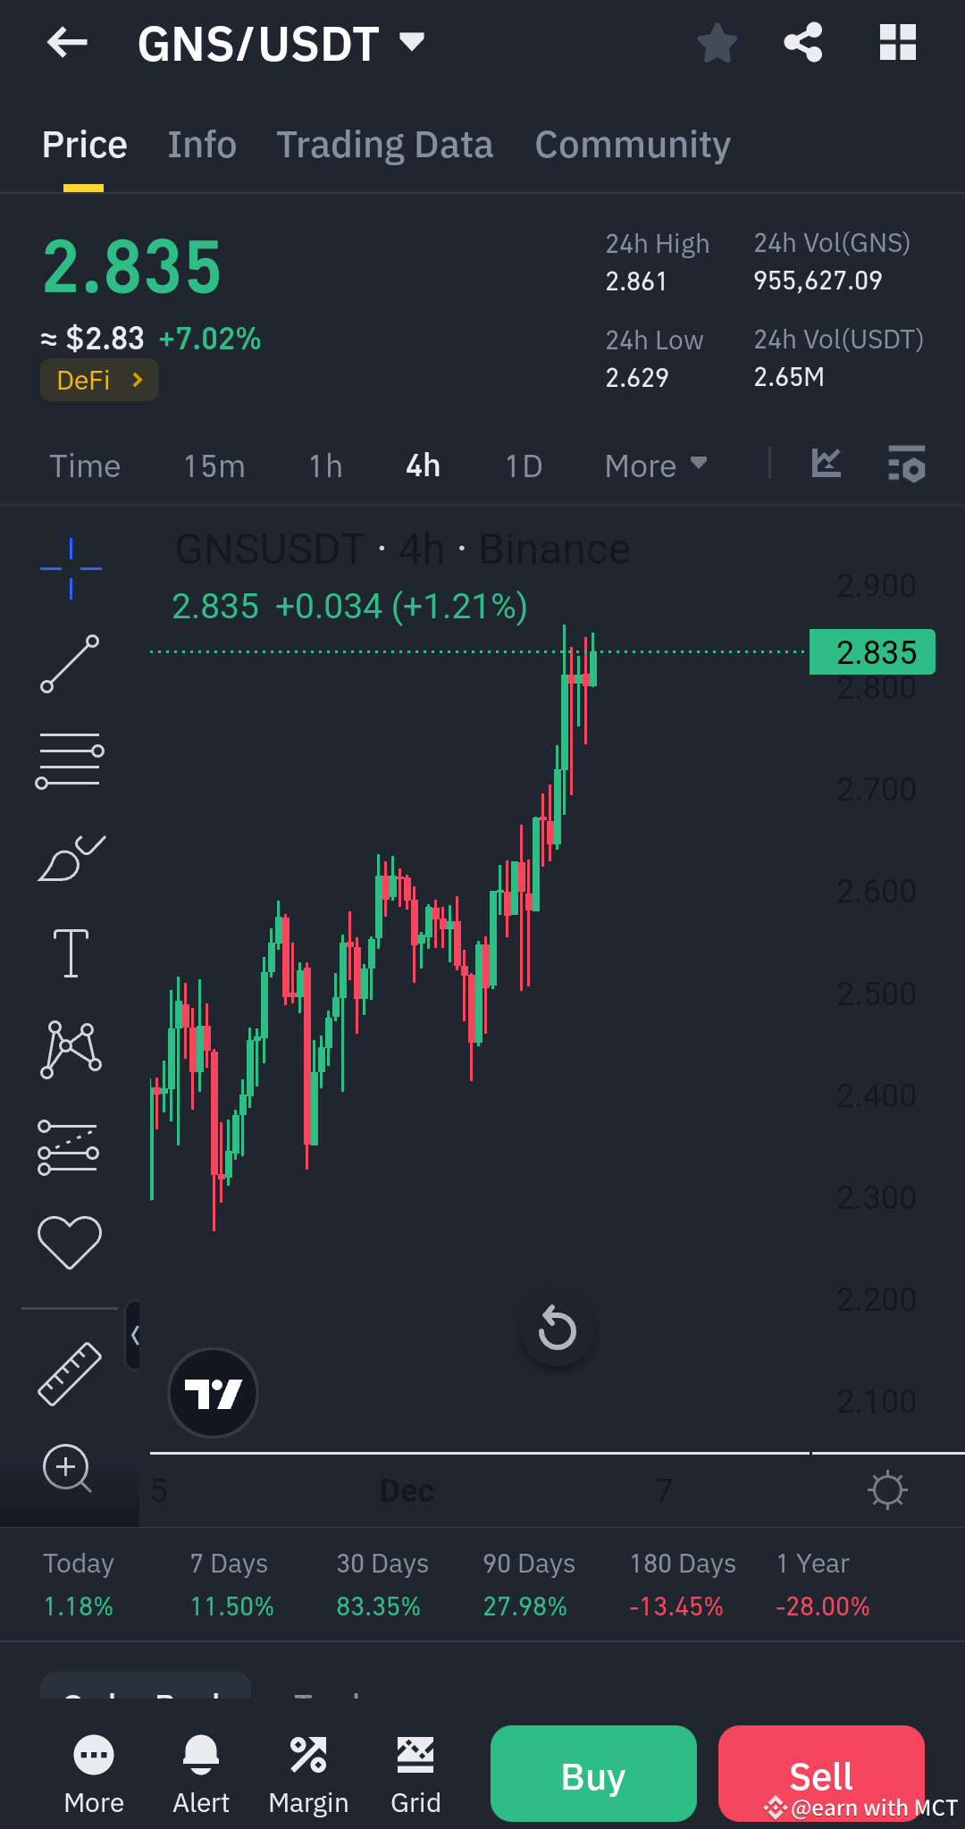Choose the XABCD pattern tool
Viewport: 965px width, 1829px height.
tap(70, 1049)
